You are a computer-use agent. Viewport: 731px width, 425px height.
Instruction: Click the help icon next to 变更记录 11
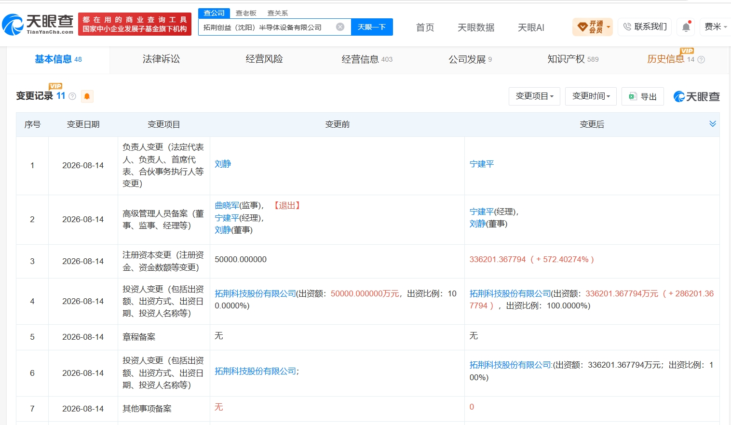tap(72, 96)
